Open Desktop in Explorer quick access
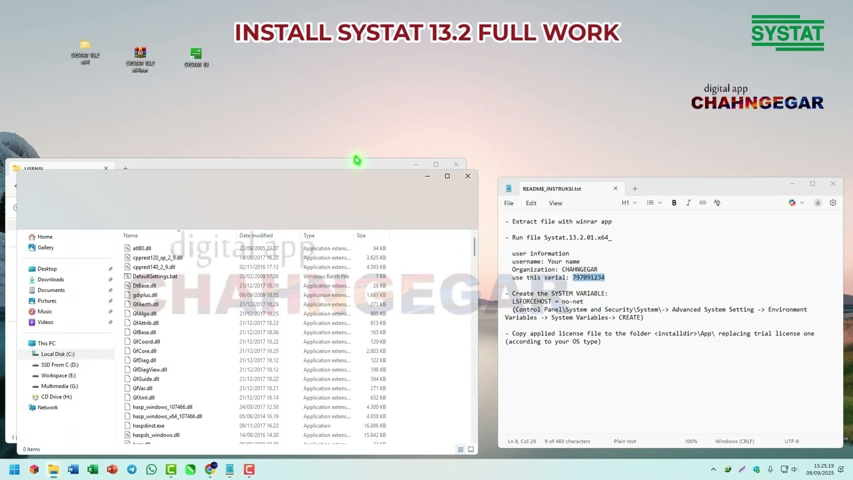Viewport: 853px width, 480px height. pos(47,269)
